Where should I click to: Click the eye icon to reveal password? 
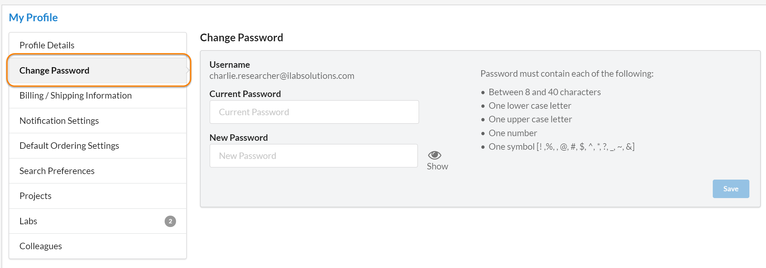point(435,155)
